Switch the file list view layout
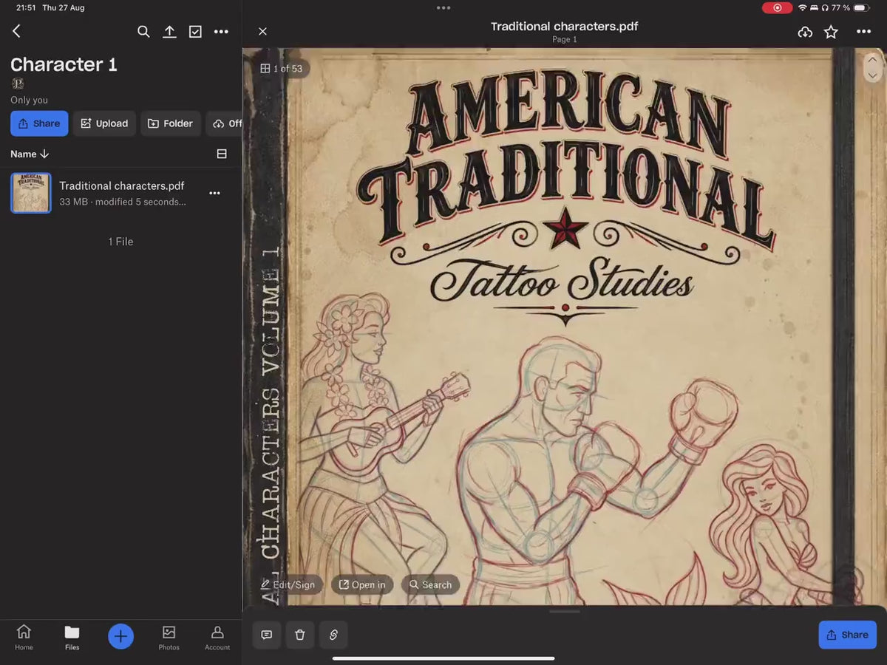Screen dimensions: 887x665 (x=221, y=154)
